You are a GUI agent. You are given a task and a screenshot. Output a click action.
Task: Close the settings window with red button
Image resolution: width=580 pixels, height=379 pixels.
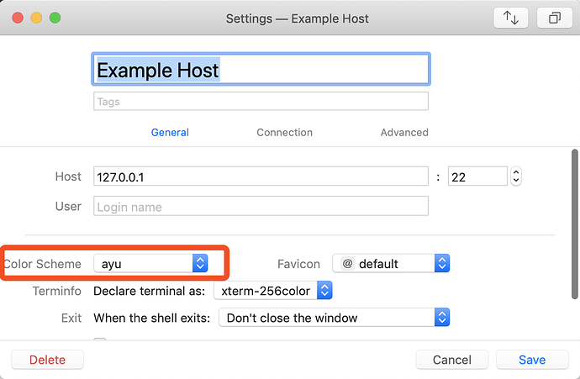coord(18,18)
